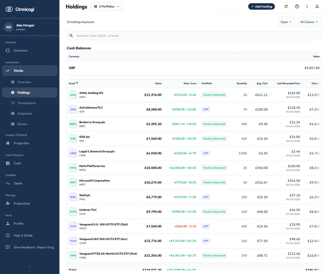Screen dimensions: 329x274
Task: Open the three-dot more options menu
Action: [x=307, y=6]
